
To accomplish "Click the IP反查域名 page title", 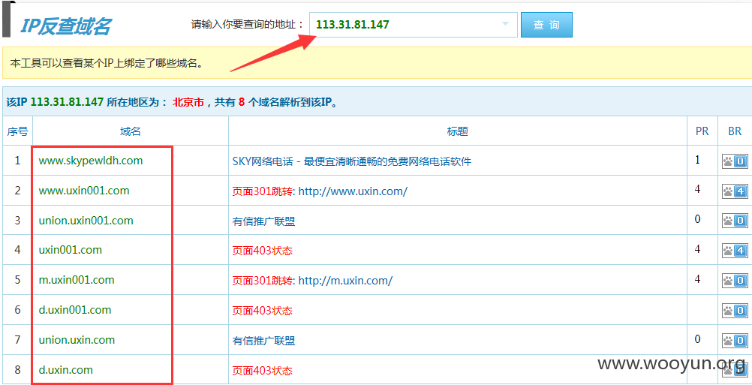I will tap(65, 26).
